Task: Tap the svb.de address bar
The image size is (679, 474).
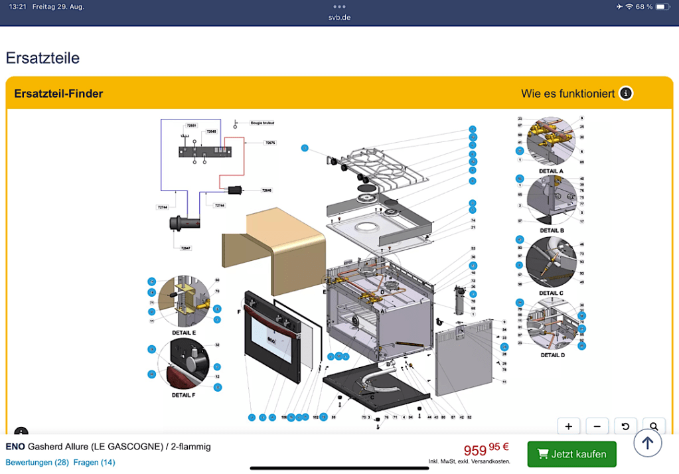Action: [x=339, y=17]
